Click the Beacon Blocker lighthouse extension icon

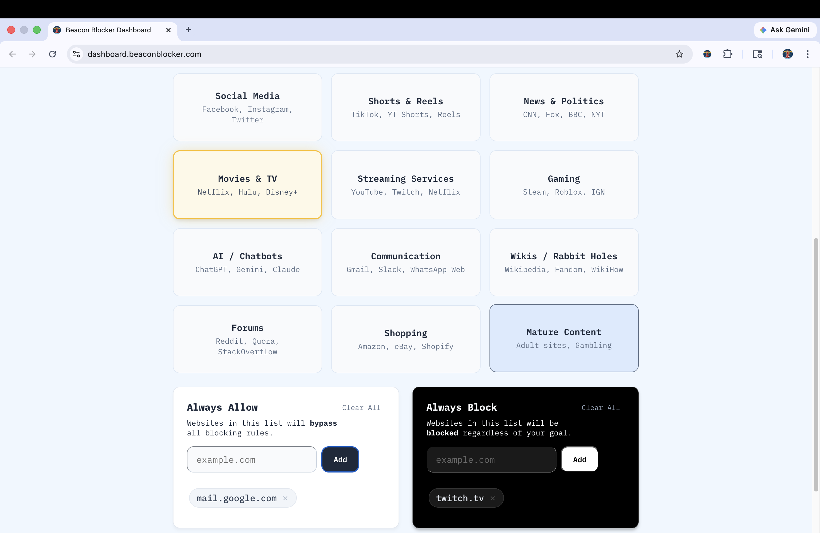pyautogui.click(x=707, y=54)
